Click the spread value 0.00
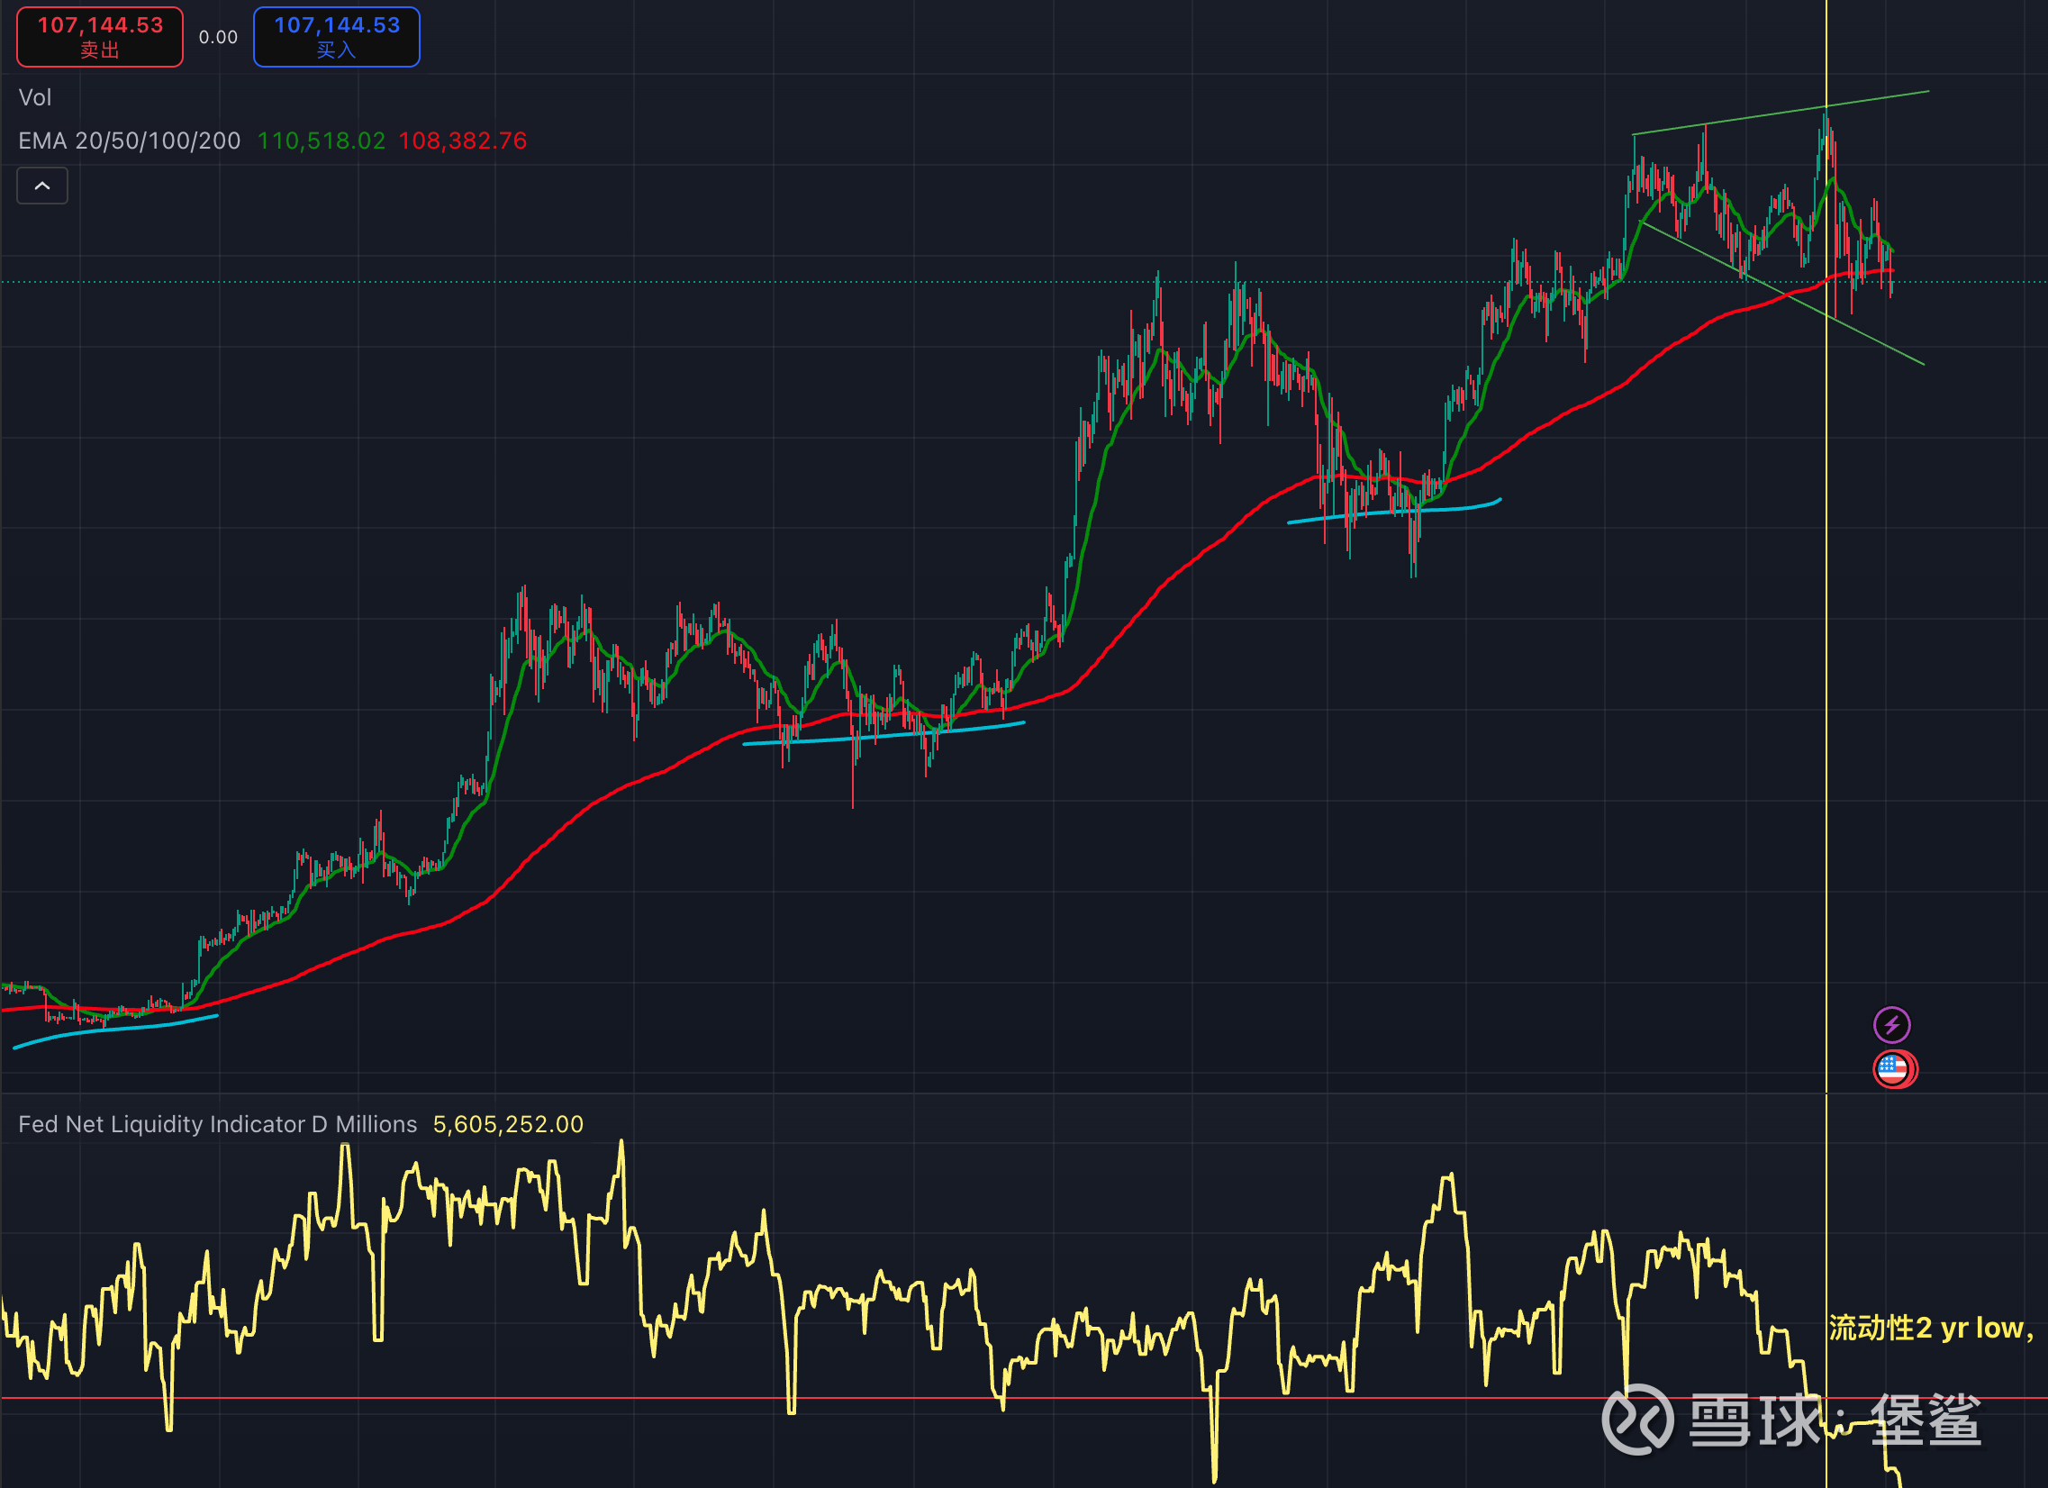The width and height of the screenshot is (2048, 1488). (x=218, y=37)
